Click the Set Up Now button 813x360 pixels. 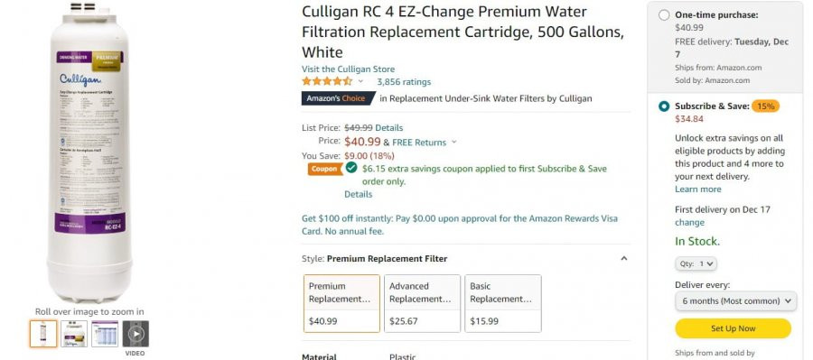(x=734, y=328)
